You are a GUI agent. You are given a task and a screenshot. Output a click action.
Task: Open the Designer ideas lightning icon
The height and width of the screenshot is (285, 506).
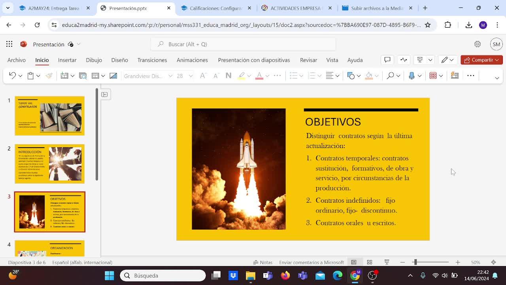tap(455, 76)
